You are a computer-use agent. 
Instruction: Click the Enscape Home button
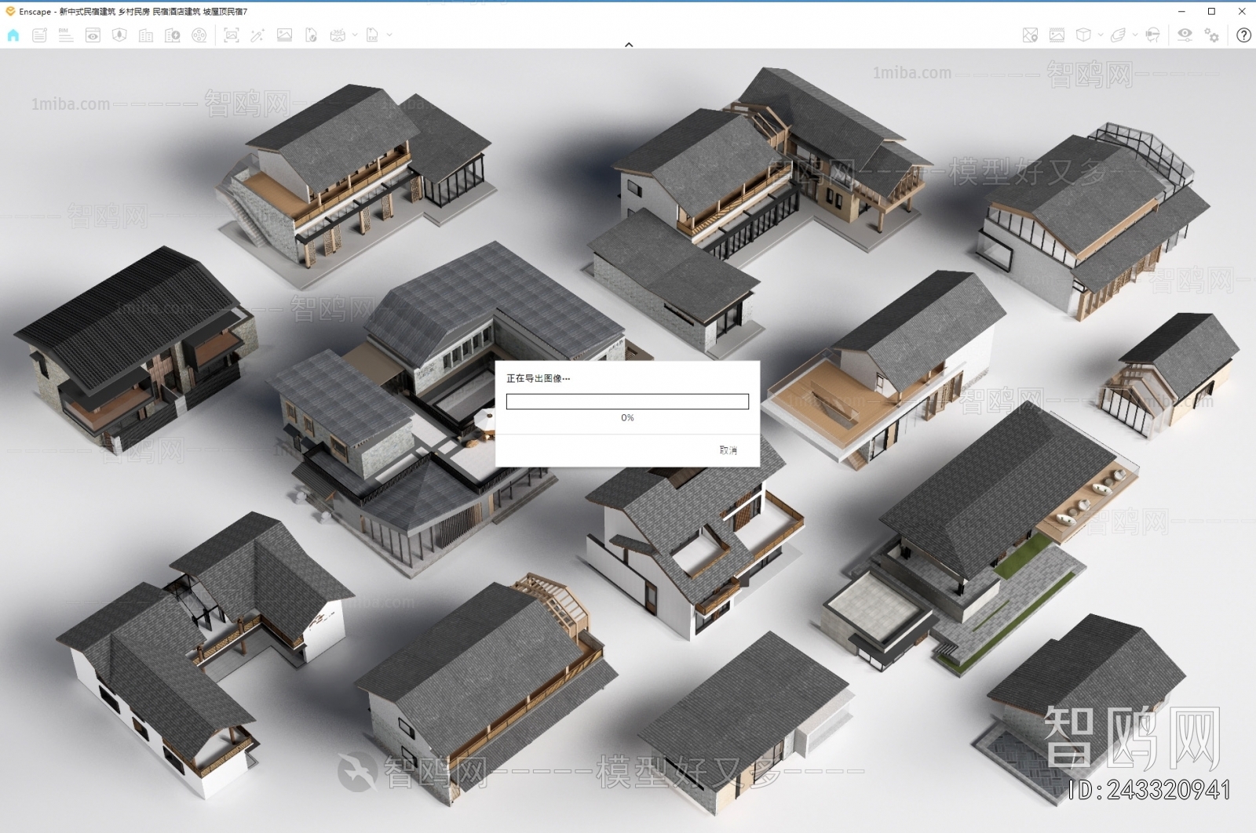12,35
